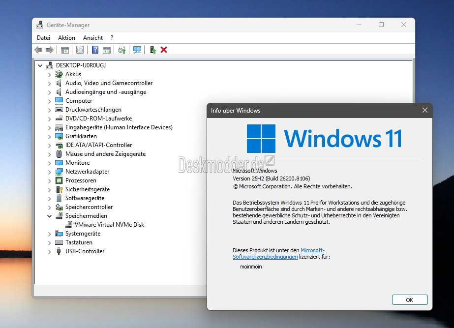Click the Update driver toolbar icon
454x328 pixels.
[x=121, y=50]
